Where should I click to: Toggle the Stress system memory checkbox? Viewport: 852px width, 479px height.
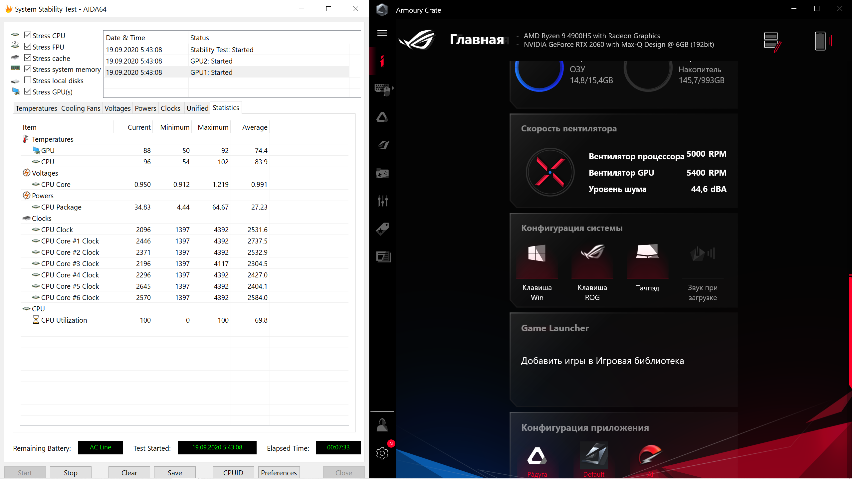(28, 69)
